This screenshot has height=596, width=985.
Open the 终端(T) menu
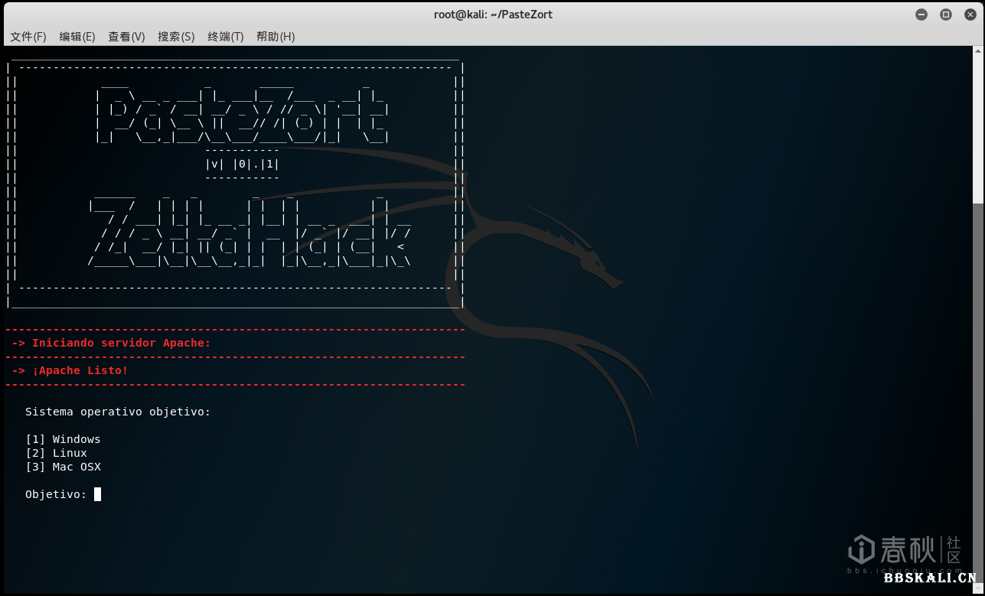[225, 37]
